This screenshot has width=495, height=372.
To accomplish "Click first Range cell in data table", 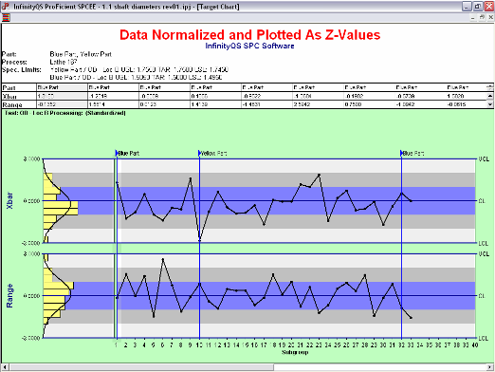I will click(x=62, y=104).
